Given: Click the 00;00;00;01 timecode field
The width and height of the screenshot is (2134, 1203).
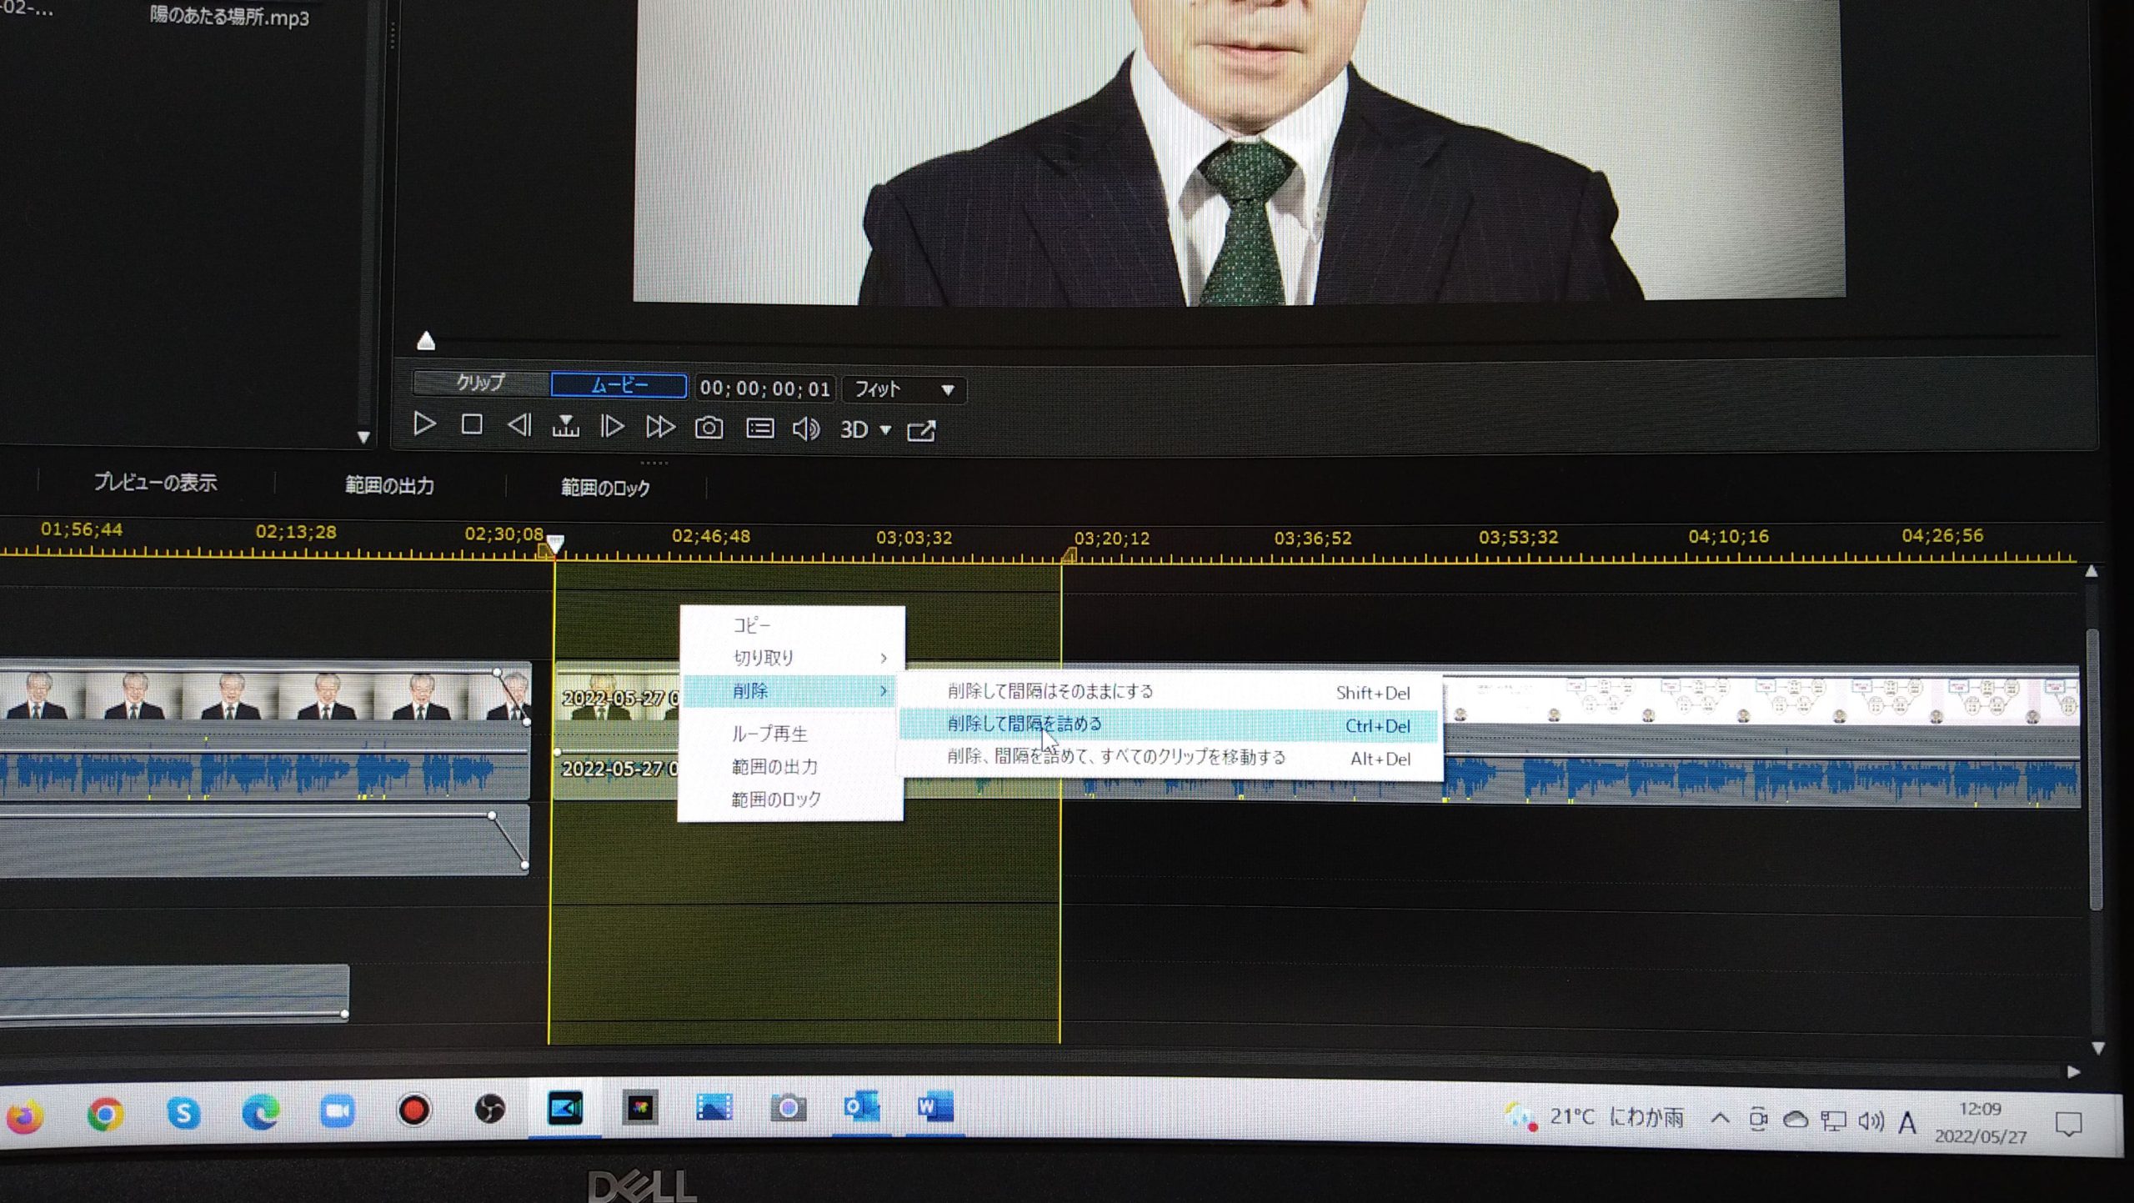Looking at the screenshot, I should [764, 388].
